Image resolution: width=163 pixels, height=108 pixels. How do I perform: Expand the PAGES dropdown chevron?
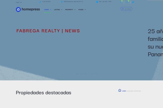85,10
